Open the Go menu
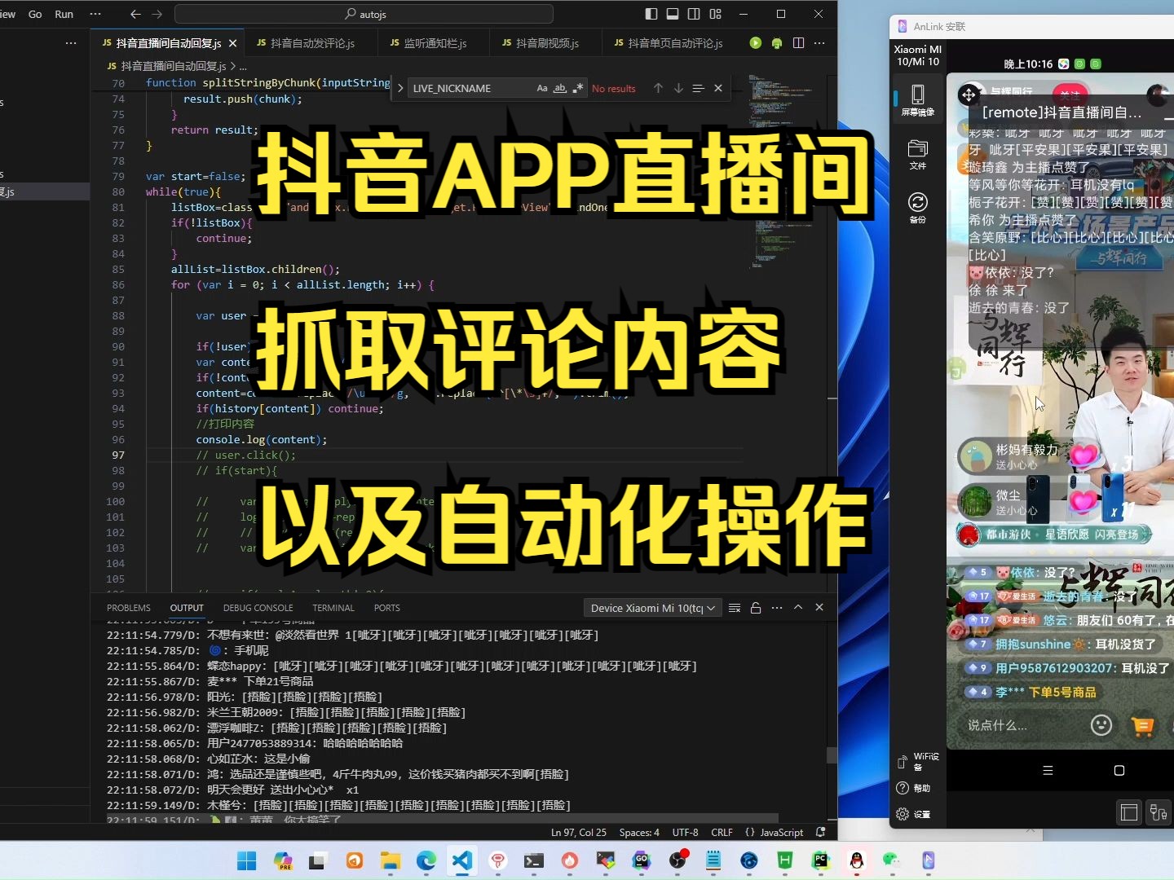Screen dimensions: 1174x880 click(35, 14)
